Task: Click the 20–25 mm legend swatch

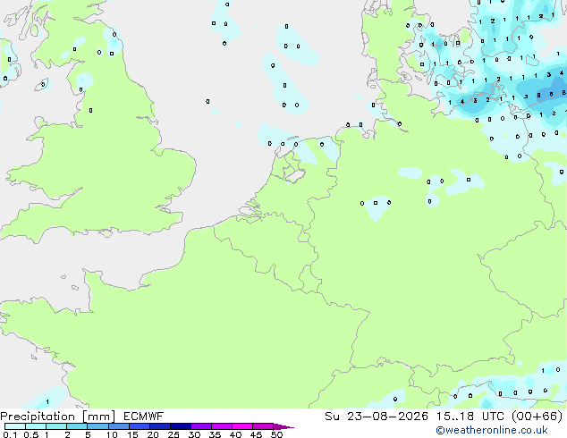Action: click(x=159, y=426)
